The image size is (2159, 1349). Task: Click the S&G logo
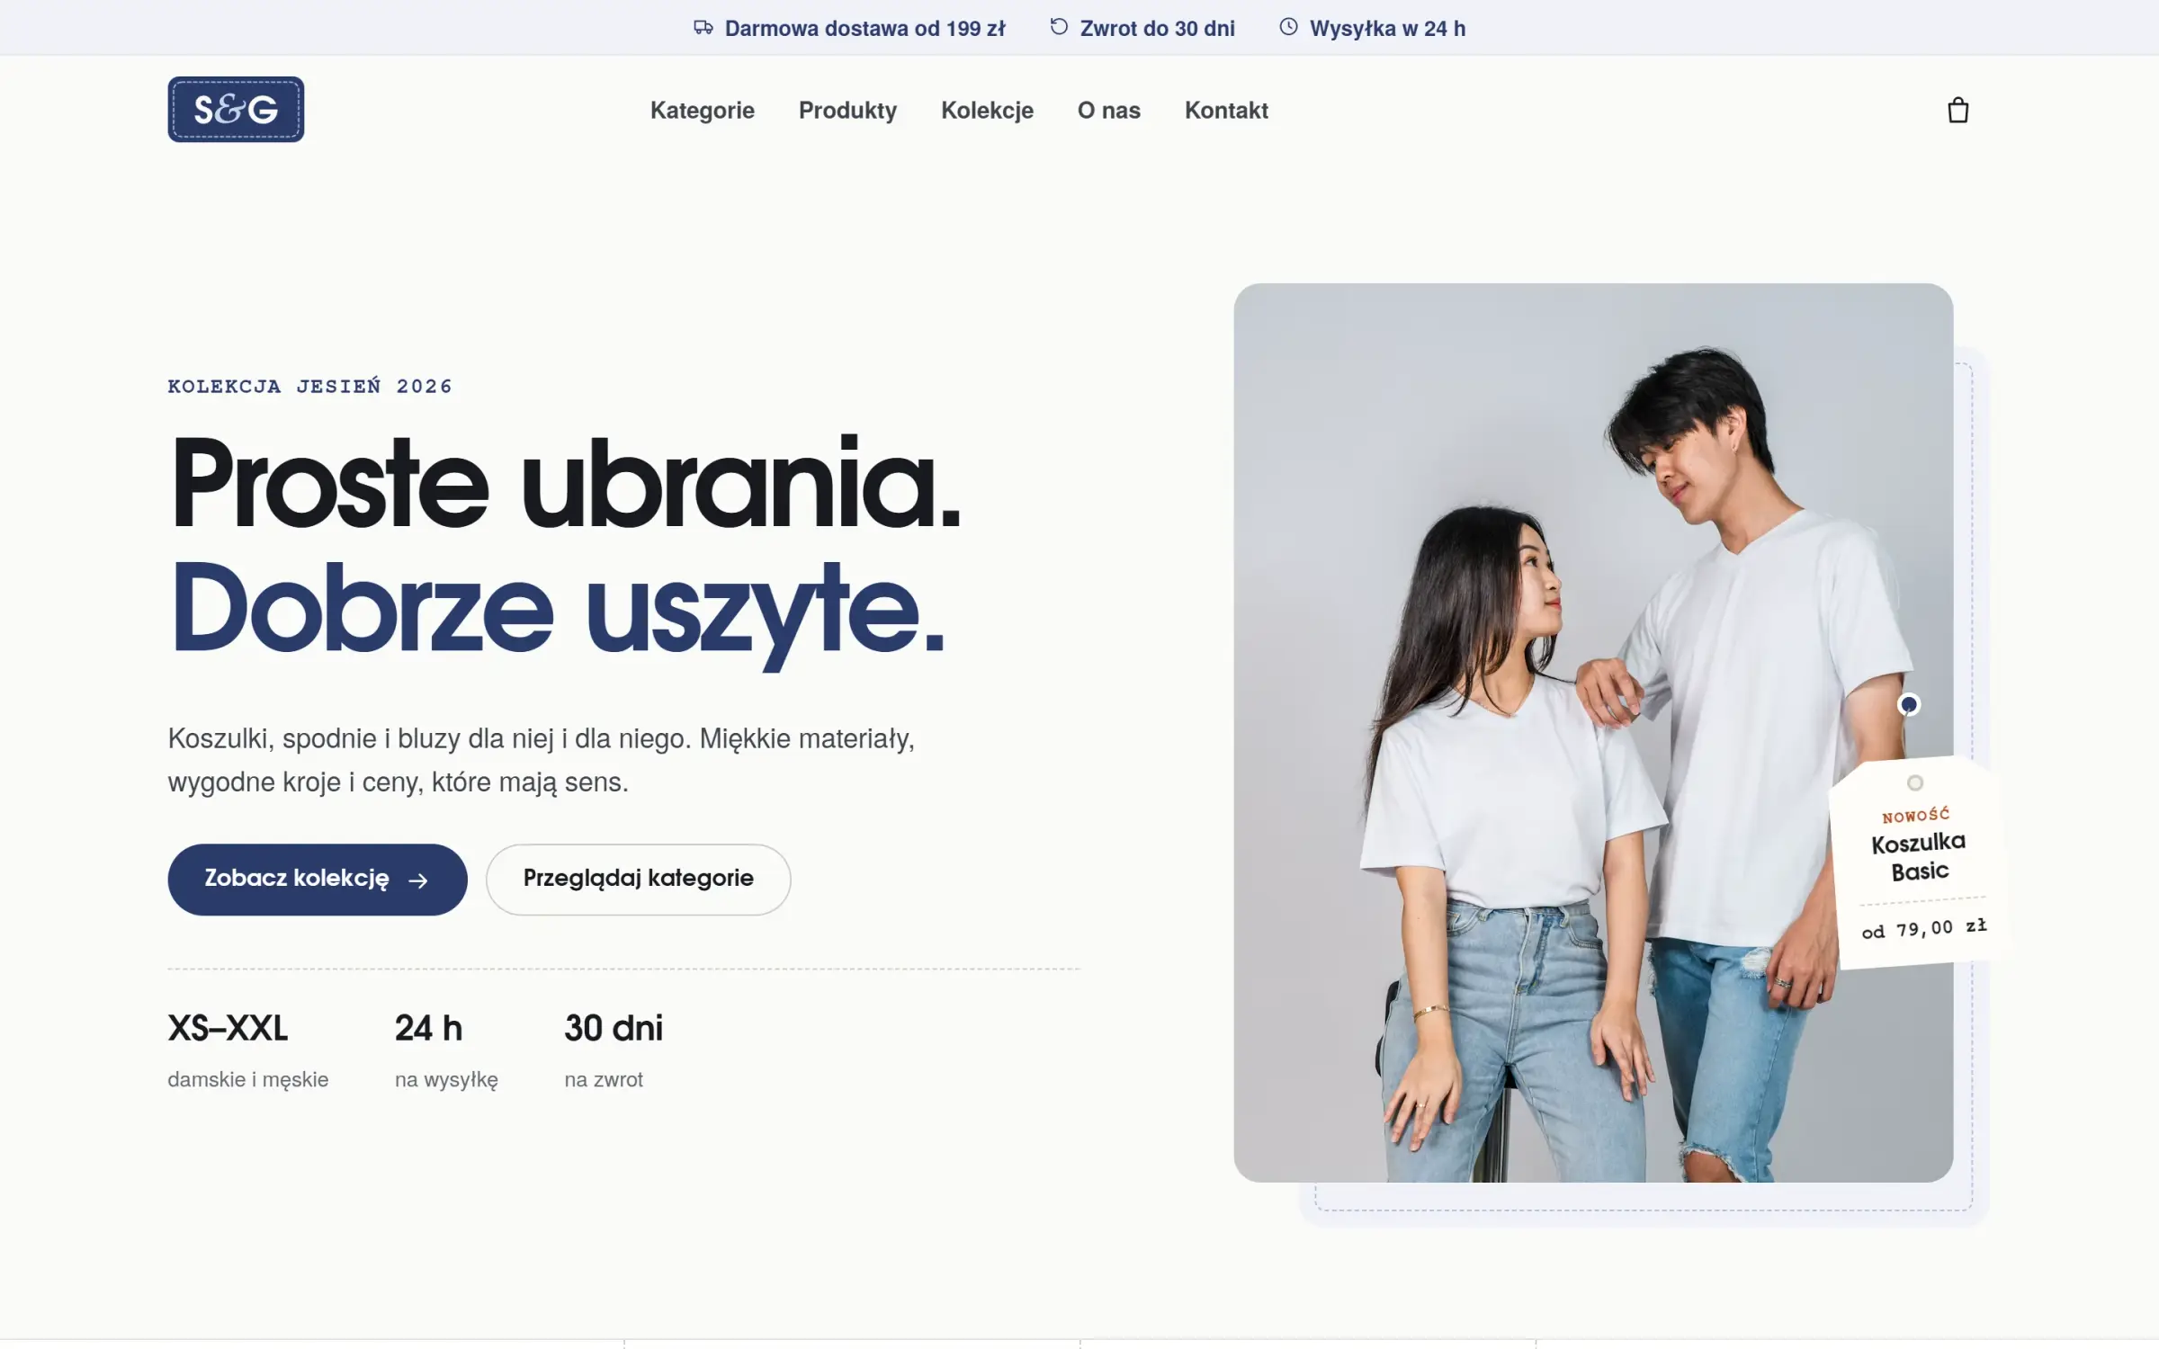pos(236,109)
